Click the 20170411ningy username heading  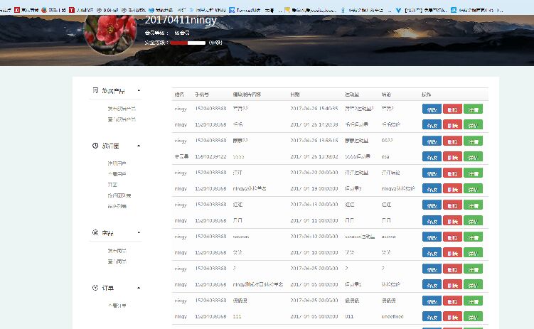pos(181,20)
